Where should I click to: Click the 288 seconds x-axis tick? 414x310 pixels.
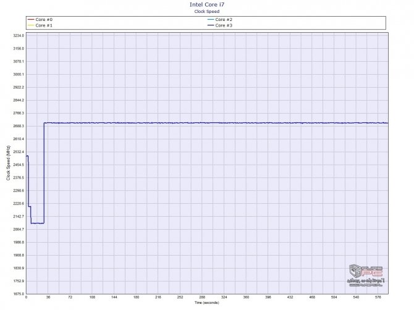(202, 297)
